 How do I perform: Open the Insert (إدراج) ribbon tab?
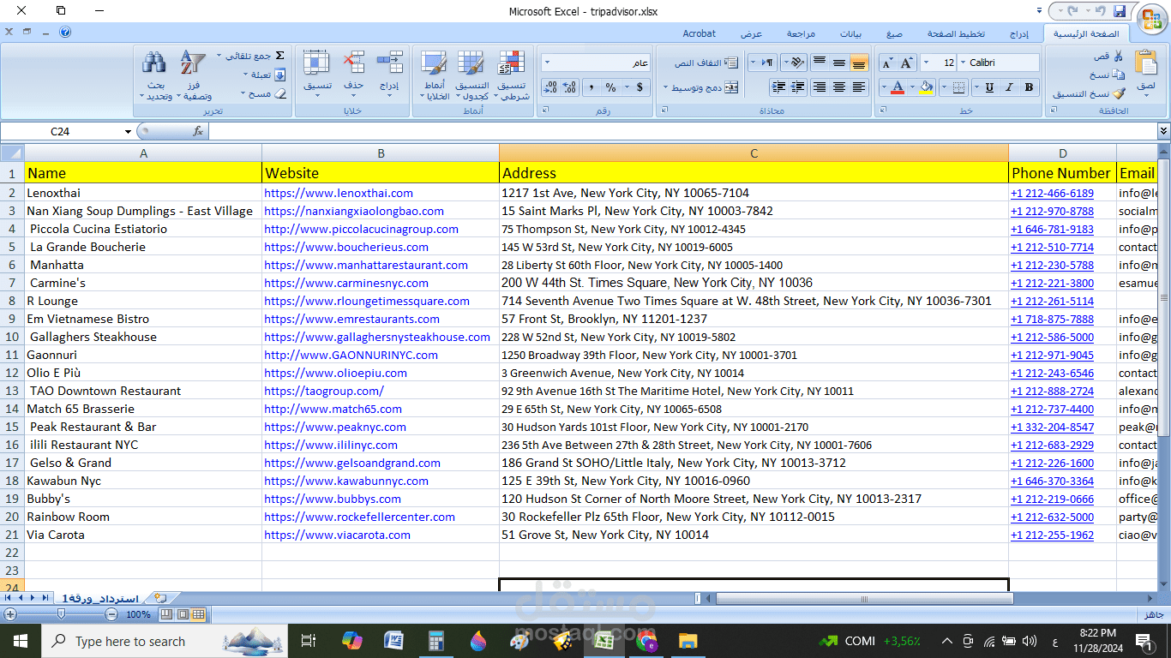pos(1019,33)
